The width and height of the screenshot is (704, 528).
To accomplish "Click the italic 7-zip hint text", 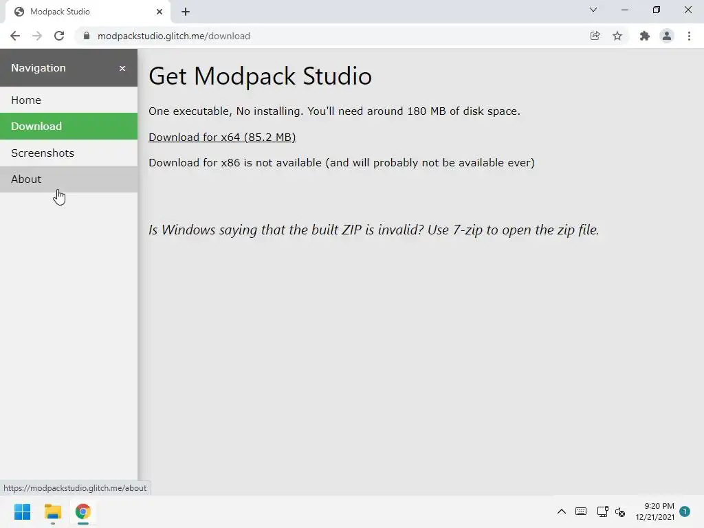I will click(374, 230).
